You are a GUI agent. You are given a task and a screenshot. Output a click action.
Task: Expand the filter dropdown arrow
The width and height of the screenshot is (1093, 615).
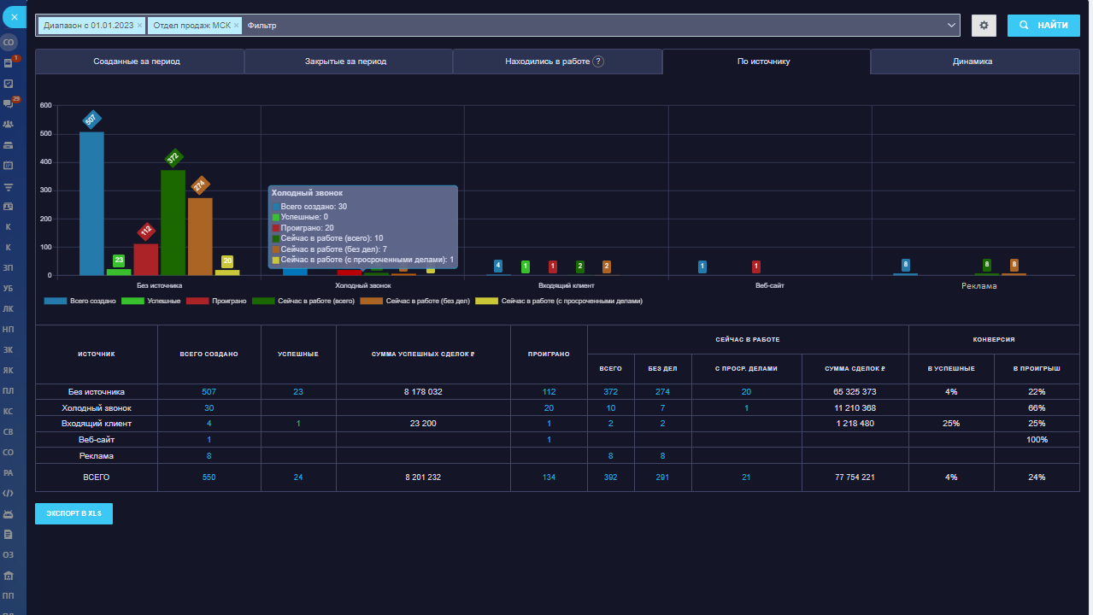(952, 26)
